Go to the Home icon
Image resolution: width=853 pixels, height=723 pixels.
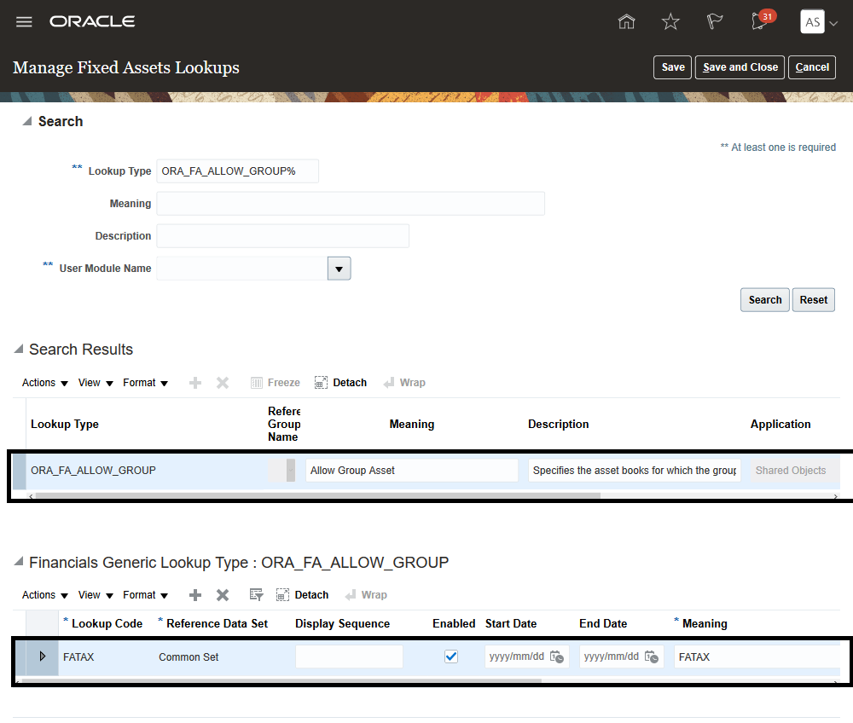[627, 22]
